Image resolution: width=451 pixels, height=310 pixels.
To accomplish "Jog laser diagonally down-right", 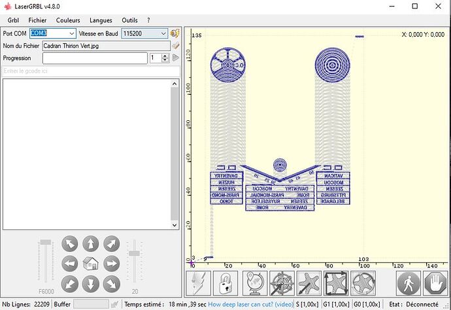I will point(111,284).
